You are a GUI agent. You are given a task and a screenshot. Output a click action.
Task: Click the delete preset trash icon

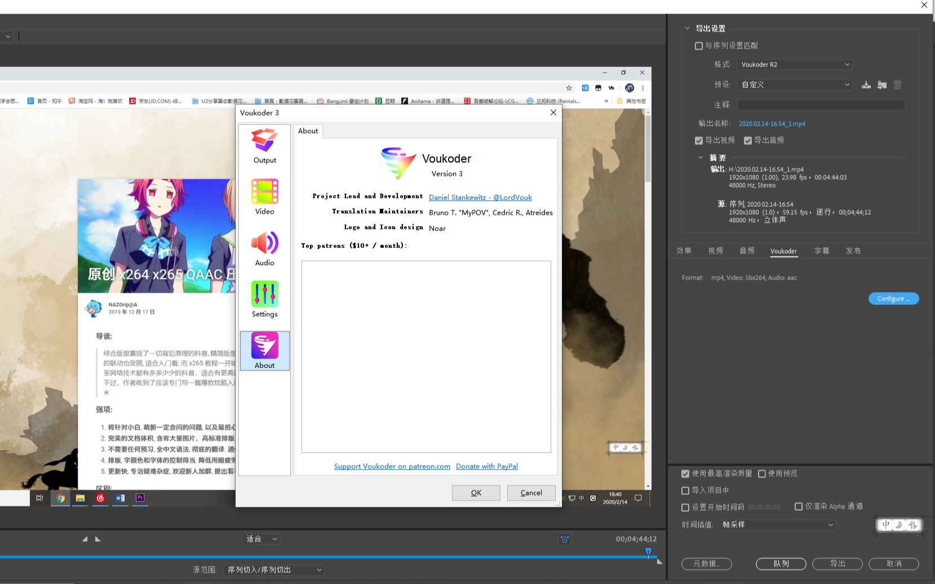tap(898, 85)
